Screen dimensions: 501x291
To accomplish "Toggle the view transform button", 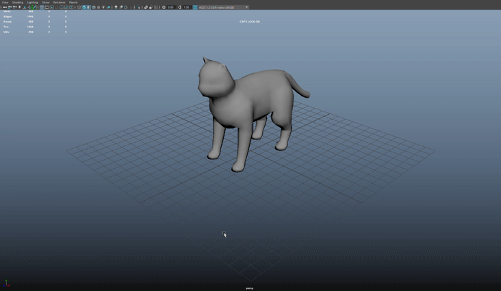I will [x=195, y=8].
